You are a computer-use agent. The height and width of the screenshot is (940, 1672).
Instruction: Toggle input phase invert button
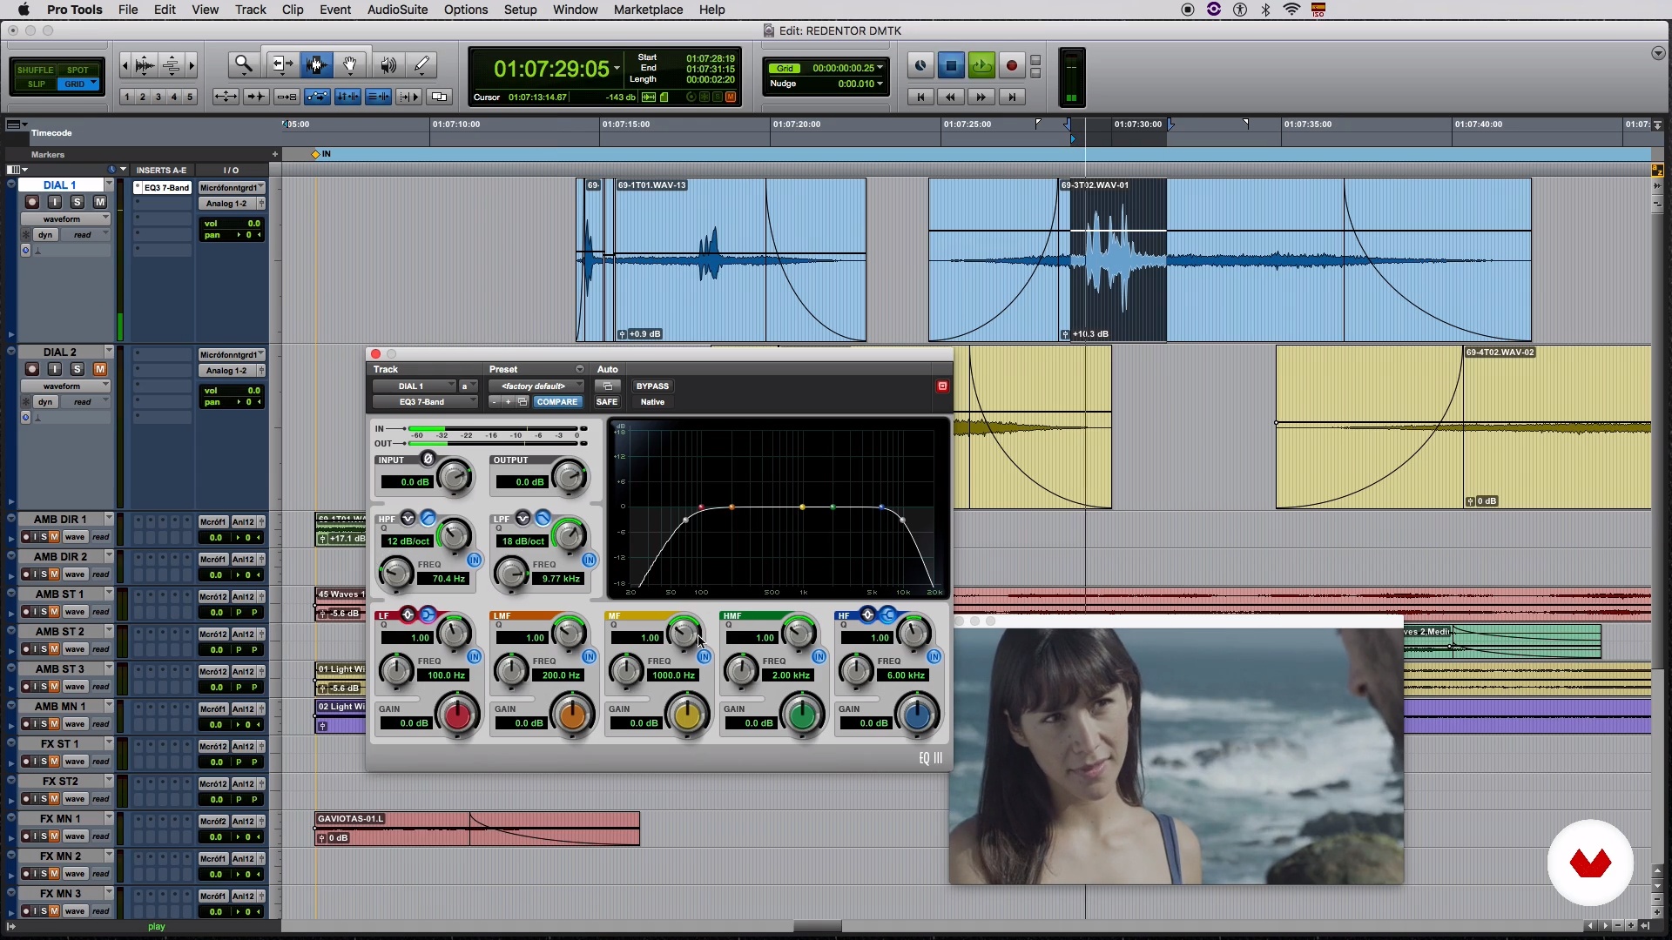[x=428, y=459]
